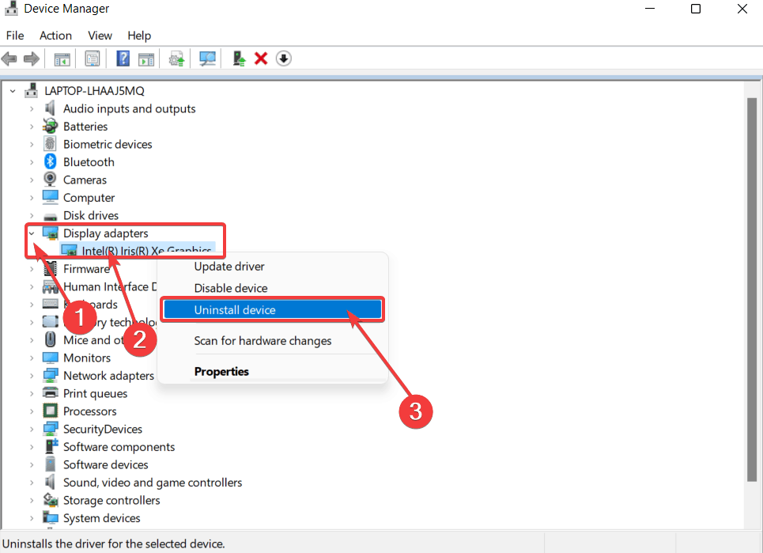Screen dimensions: 763x553
Task: Toggle the console tree pane toolbar icon
Action: [x=62, y=59]
